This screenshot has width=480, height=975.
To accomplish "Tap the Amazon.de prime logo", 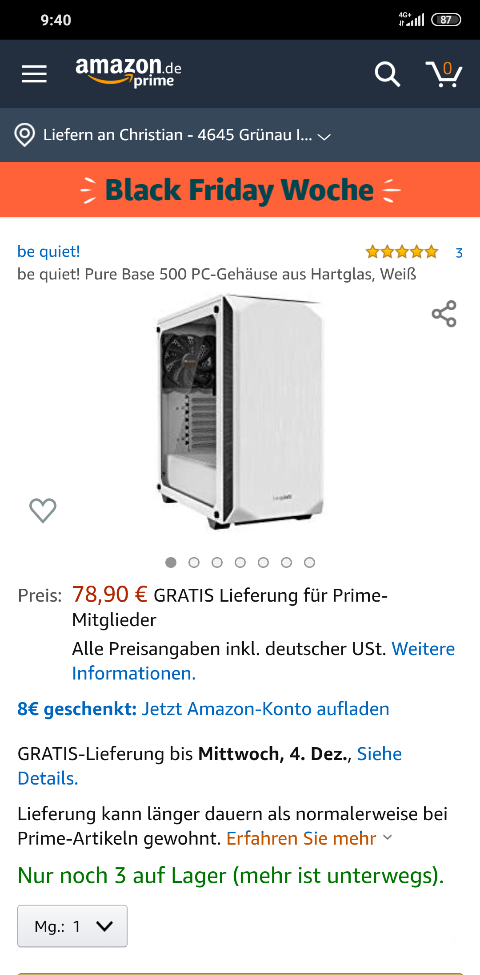I will (x=128, y=73).
